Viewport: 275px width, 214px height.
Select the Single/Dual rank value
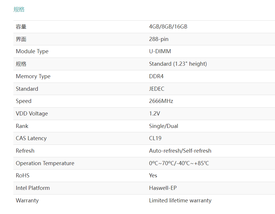click(x=163, y=126)
